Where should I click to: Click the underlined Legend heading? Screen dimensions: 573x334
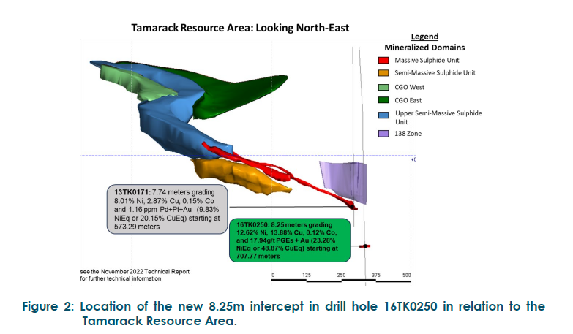424,36
